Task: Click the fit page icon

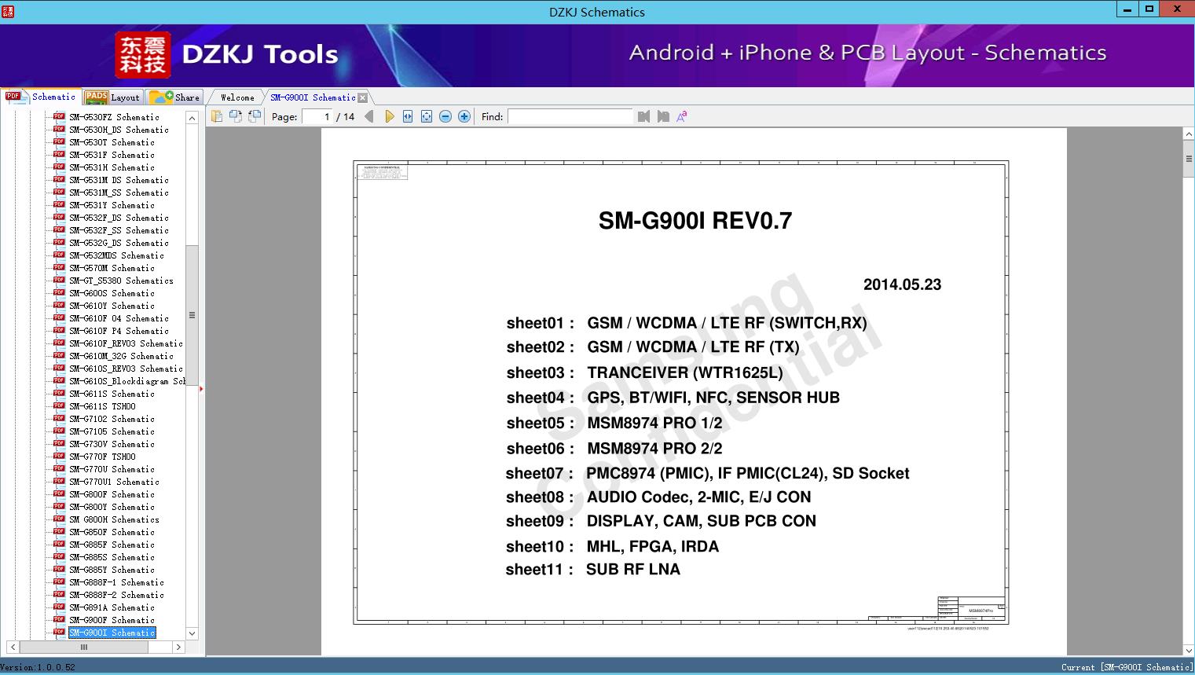Action: coord(427,116)
